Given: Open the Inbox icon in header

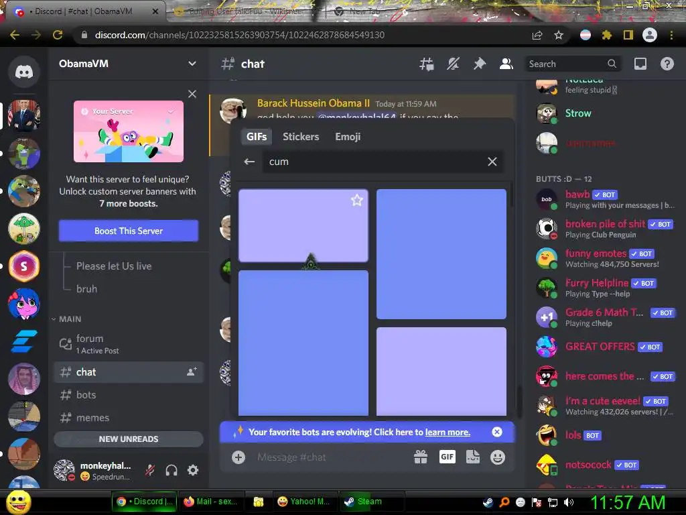Looking at the screenshot, I should 640,64.
